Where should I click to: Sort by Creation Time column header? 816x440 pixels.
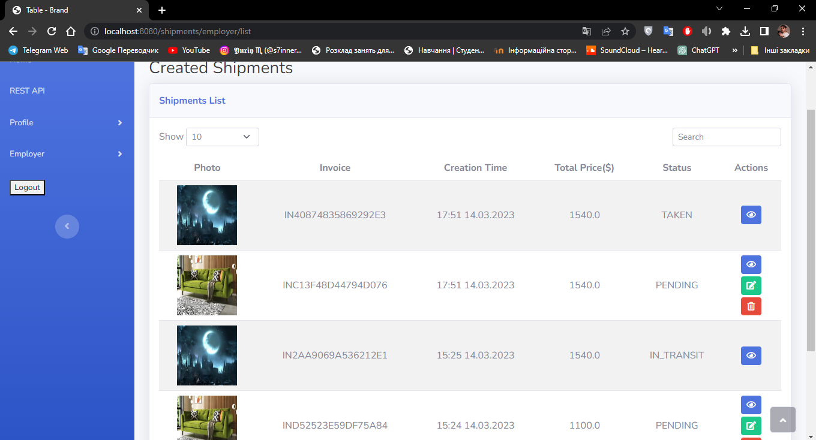[475, 168]
